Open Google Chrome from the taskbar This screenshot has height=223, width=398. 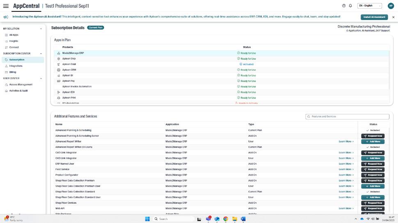pyautogui.click(x=225, y=219)
